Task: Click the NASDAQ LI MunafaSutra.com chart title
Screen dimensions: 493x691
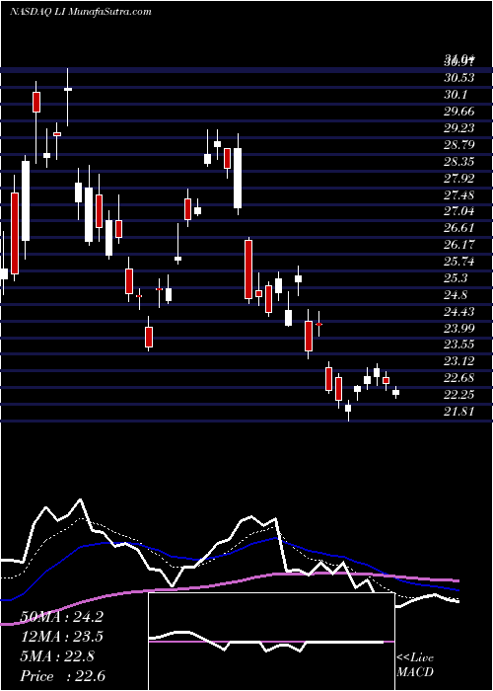Action: coord(81,12)
